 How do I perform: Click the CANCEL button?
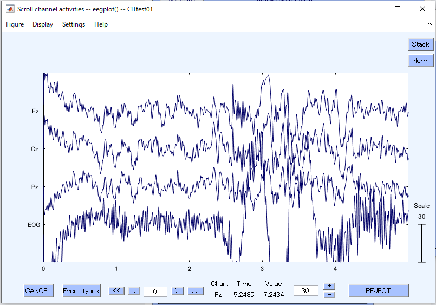38,291
